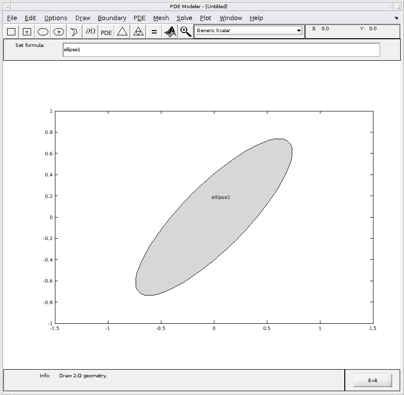404x395 pixels.
Task: Open the File menu
Action: tap(12, 18)
